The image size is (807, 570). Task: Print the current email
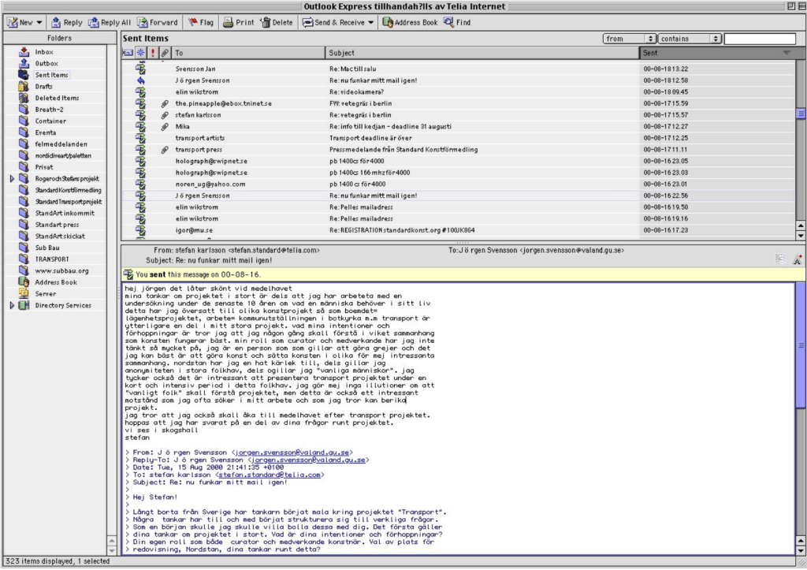point(238,23)
